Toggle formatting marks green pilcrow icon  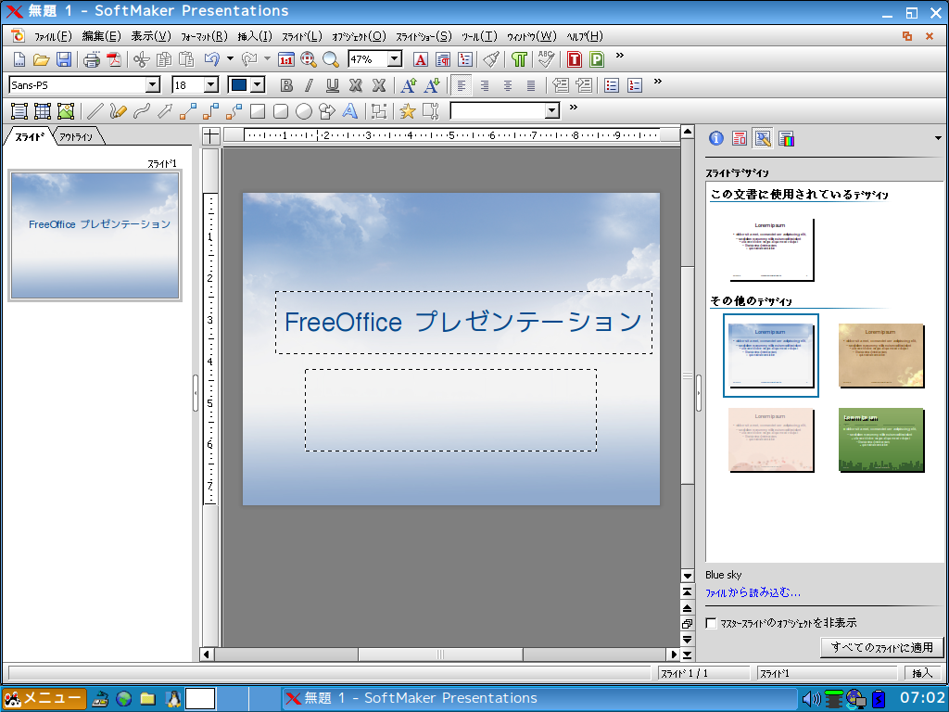(519, 59)
